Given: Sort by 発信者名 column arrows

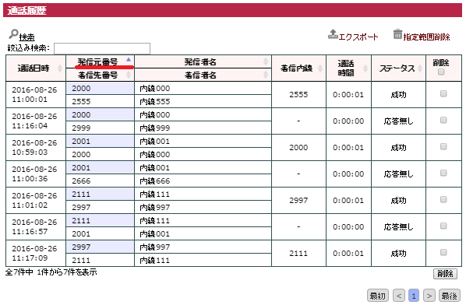Looking at the screenshot, I should pyautogui.click(x=266, y=61).
